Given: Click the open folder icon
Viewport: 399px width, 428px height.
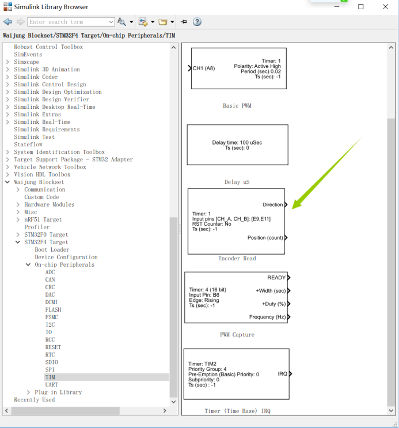Looking at the screenshot, I should (x=163, y=22).
